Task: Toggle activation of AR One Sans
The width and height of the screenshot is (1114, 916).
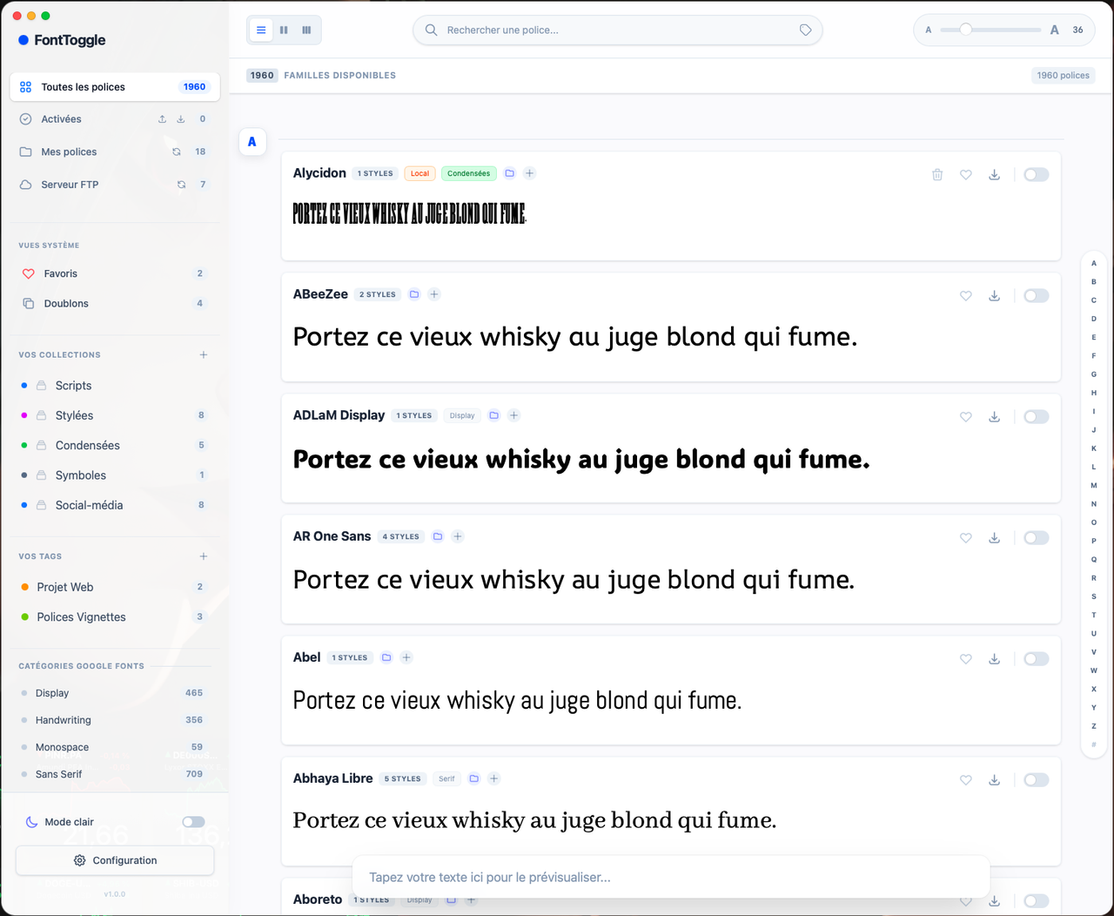Action: click(x=1036, y=537)
